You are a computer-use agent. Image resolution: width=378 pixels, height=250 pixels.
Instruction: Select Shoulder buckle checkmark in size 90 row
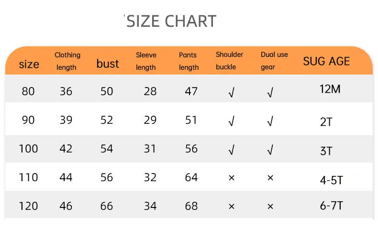coord(231,121)
